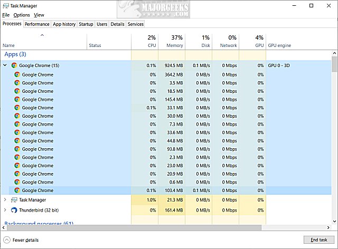Click the Chrome icon on the 33.6 MB row
This screenshot has height=249, width=338.
click(x=17, y=132)
